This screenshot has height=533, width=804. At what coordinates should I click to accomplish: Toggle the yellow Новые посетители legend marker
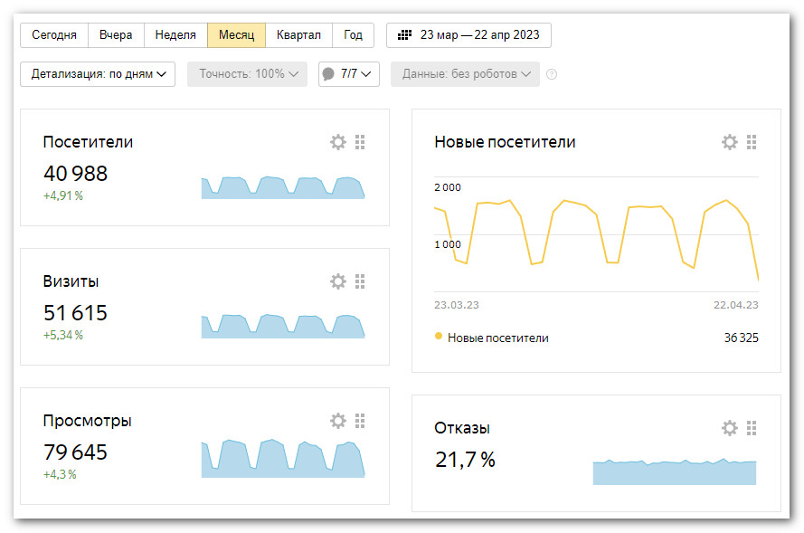(x=439, y=337)
